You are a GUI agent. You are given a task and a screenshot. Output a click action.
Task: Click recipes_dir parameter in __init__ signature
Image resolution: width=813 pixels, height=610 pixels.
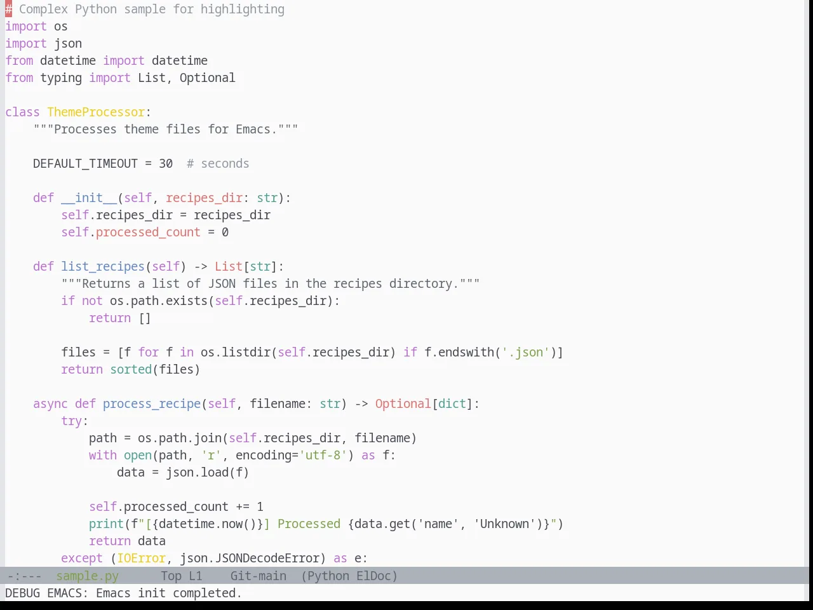coord(204,198)
